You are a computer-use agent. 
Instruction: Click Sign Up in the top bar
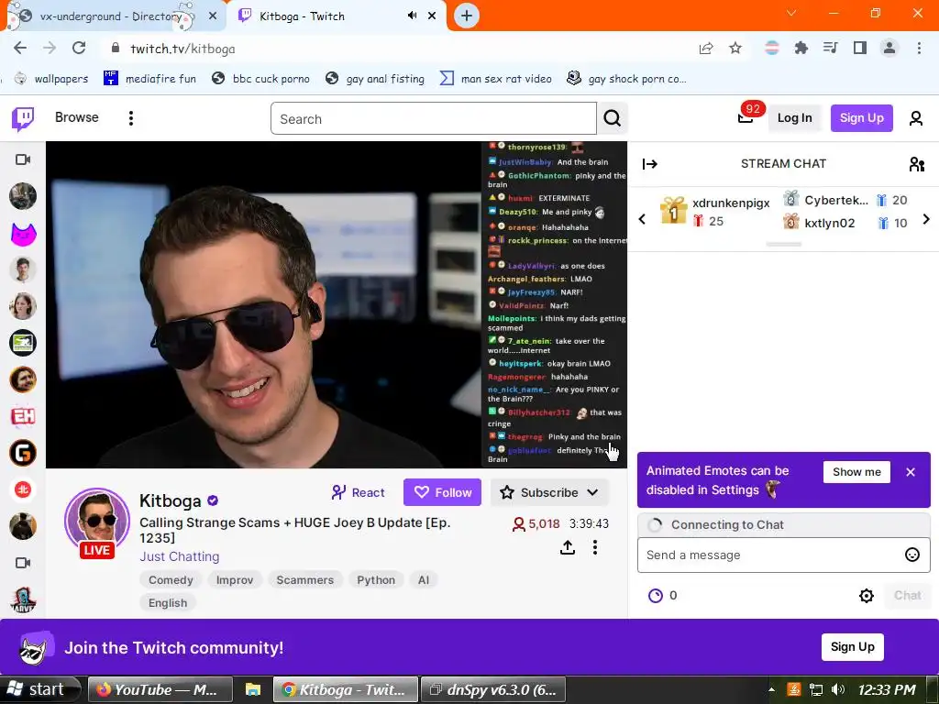point(861,118)
